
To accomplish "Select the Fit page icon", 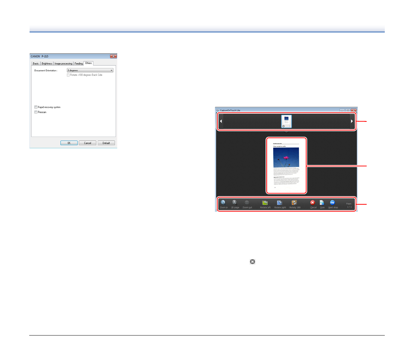I will (x=235, y=203).
